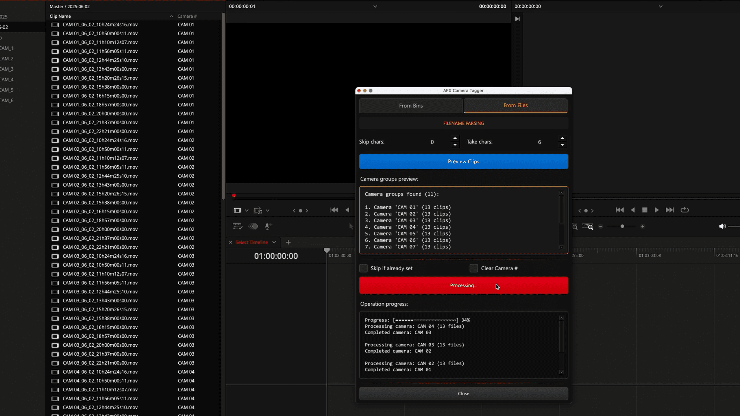Check the Clear Camera # option
Viewport: 740px width, 416px height.
[x=473, y=268]
